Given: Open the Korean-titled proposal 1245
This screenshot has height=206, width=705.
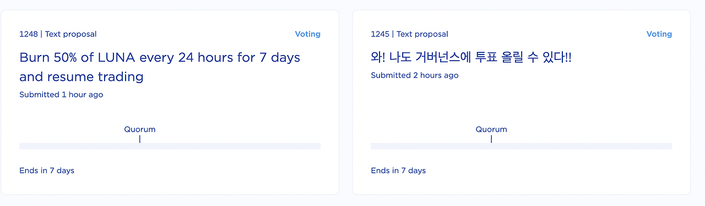Looking at the screenshot, I should pos(471,57).
